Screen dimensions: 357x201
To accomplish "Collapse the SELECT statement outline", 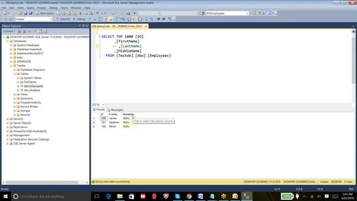I will point(99,36).
